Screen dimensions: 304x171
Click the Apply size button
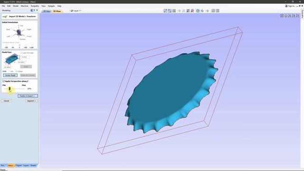pos(26,66)
